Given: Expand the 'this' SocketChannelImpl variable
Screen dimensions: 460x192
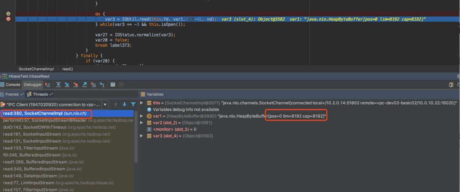Looking at the screenshot, I should click(x=142, y=103).
